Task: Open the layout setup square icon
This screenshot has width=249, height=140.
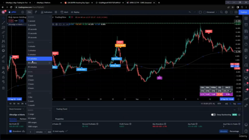Action: 200,12
